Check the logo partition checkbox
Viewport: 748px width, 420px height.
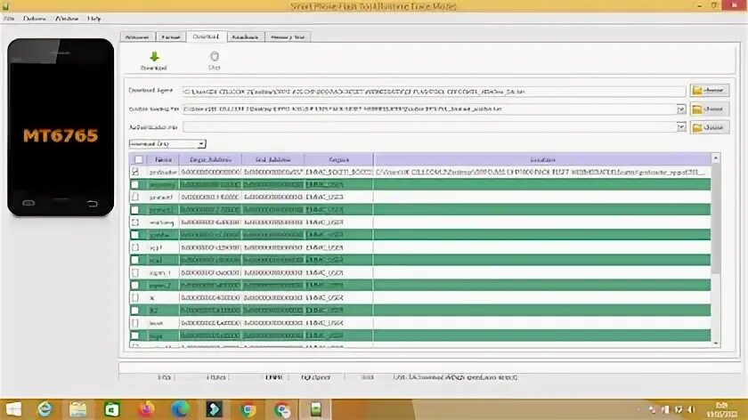[x=135, y=335]
